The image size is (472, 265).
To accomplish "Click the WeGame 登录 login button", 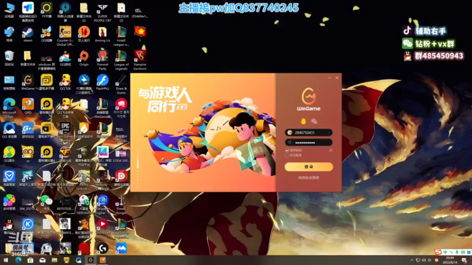I will pyautogui.click(x=309, y=167).
